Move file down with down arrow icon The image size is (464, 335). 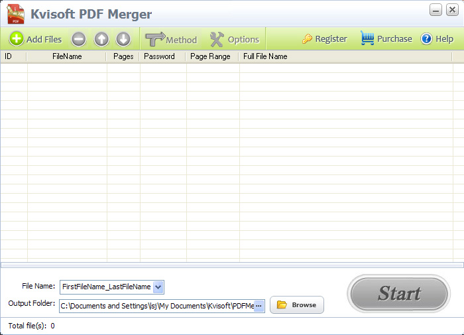pos(123,39)
